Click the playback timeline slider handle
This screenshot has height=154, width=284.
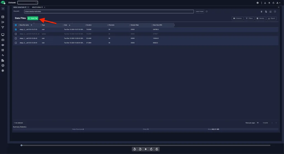pyautogui.click(x=21, y=145)
